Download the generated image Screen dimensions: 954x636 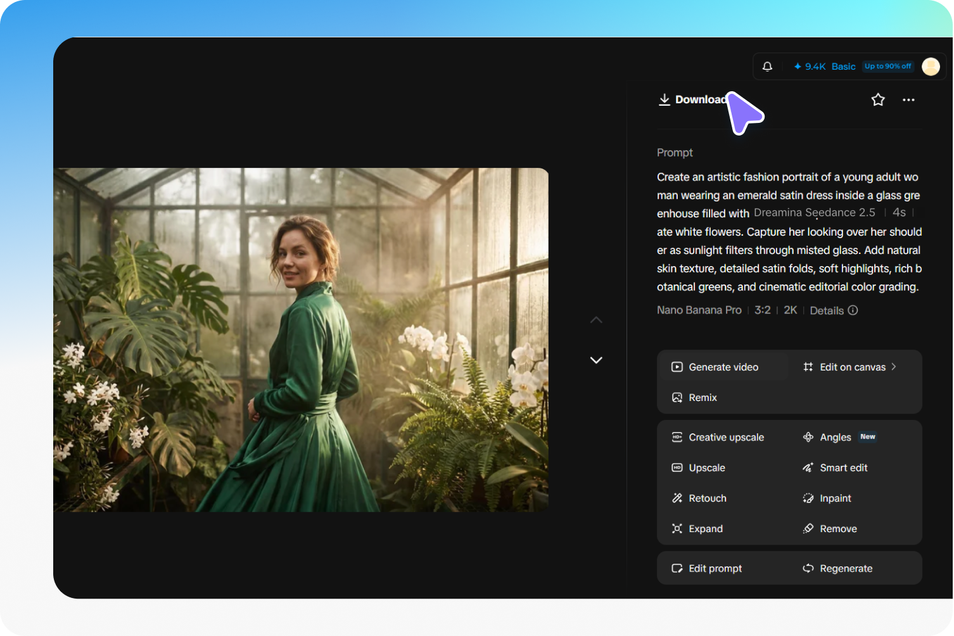click(x=693, y=99)
